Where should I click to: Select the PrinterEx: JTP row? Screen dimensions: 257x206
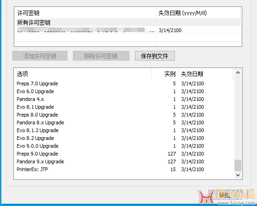coord(124,169)
